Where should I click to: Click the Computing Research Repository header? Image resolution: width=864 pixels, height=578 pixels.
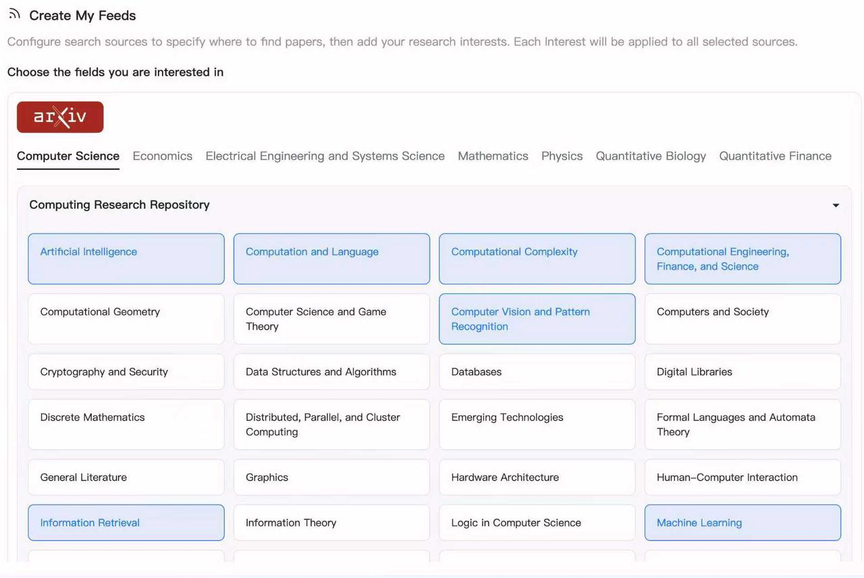pyautogui.click(x=434, y=205)
